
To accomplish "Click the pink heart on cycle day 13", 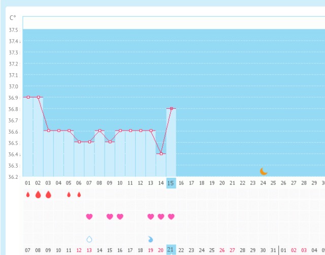I will (151, 216).
